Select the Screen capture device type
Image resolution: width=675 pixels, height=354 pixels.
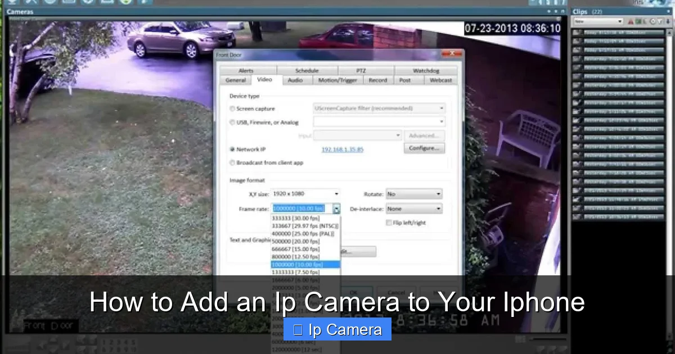tap(232, 108)
